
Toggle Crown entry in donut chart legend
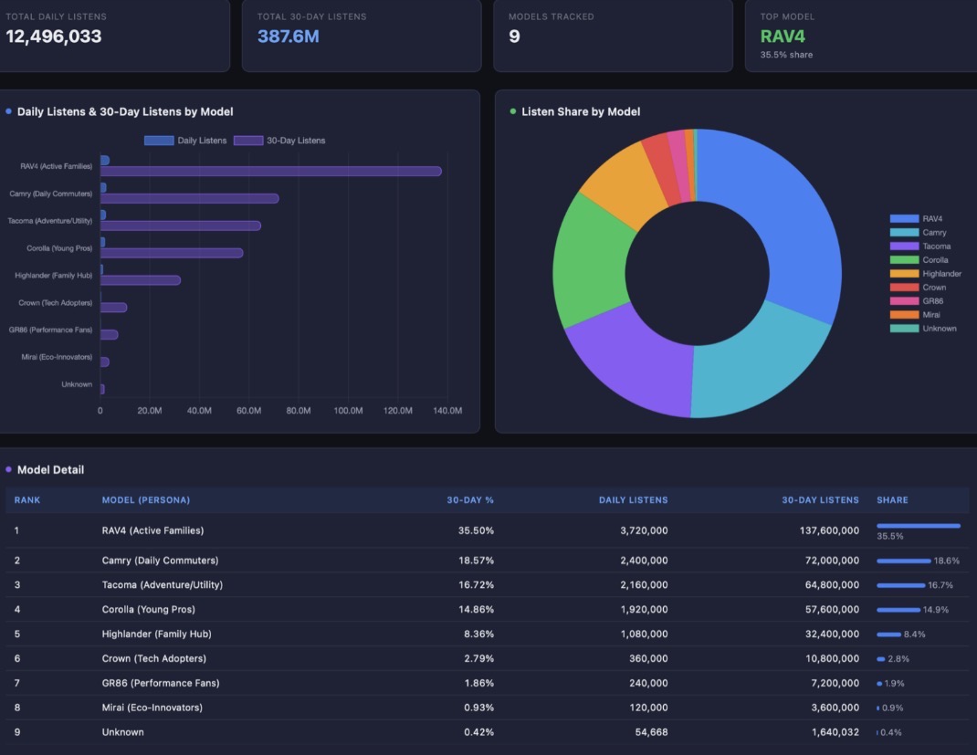pos(918,288)
